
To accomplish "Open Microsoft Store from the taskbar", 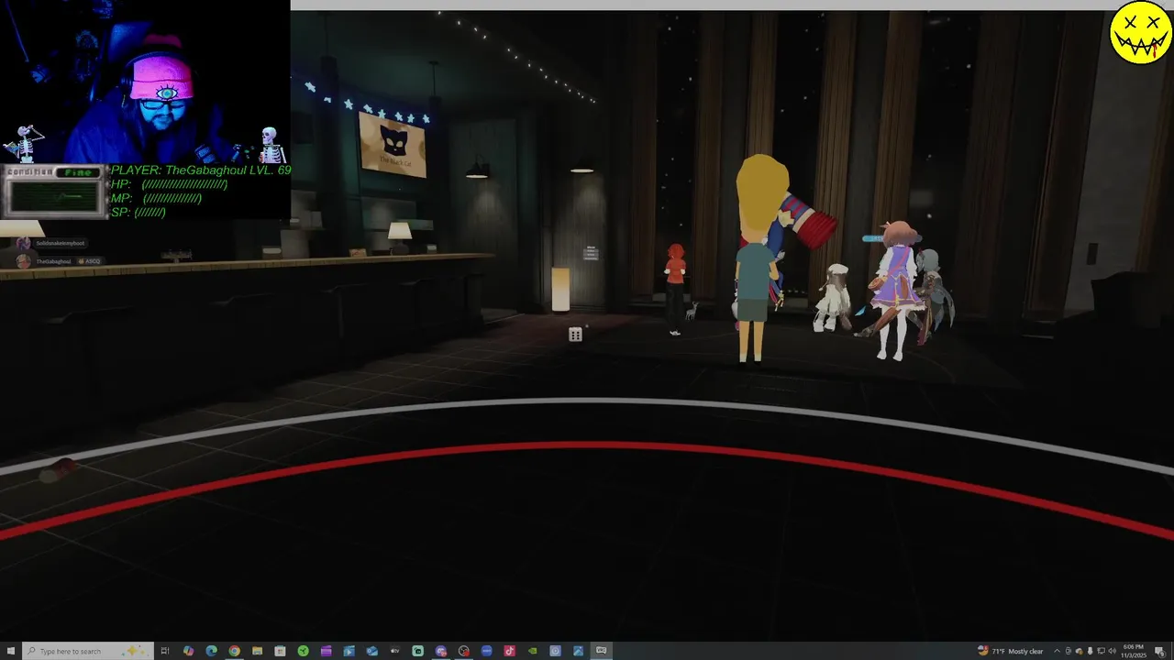I will [x=280, y=651].
